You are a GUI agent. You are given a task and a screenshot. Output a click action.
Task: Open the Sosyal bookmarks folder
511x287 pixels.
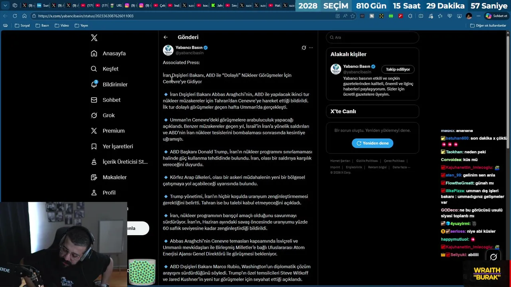click(x=22, y=26)
